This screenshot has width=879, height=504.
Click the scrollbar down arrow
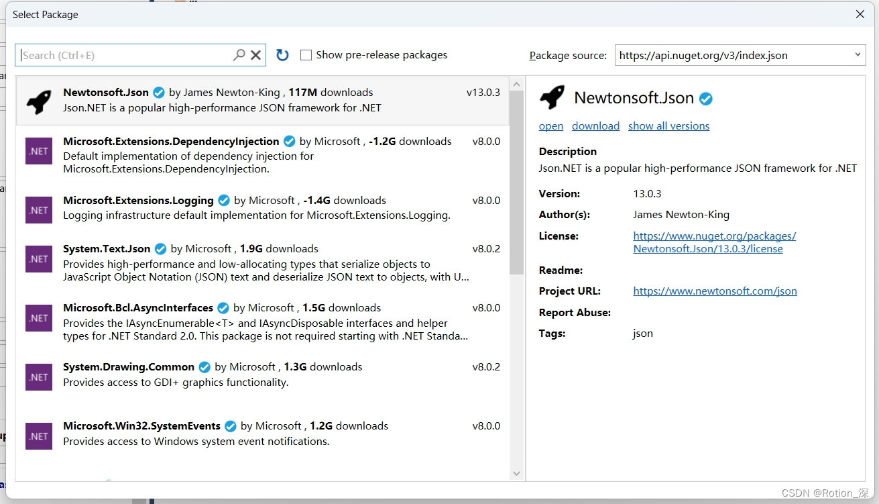[516, 473]
